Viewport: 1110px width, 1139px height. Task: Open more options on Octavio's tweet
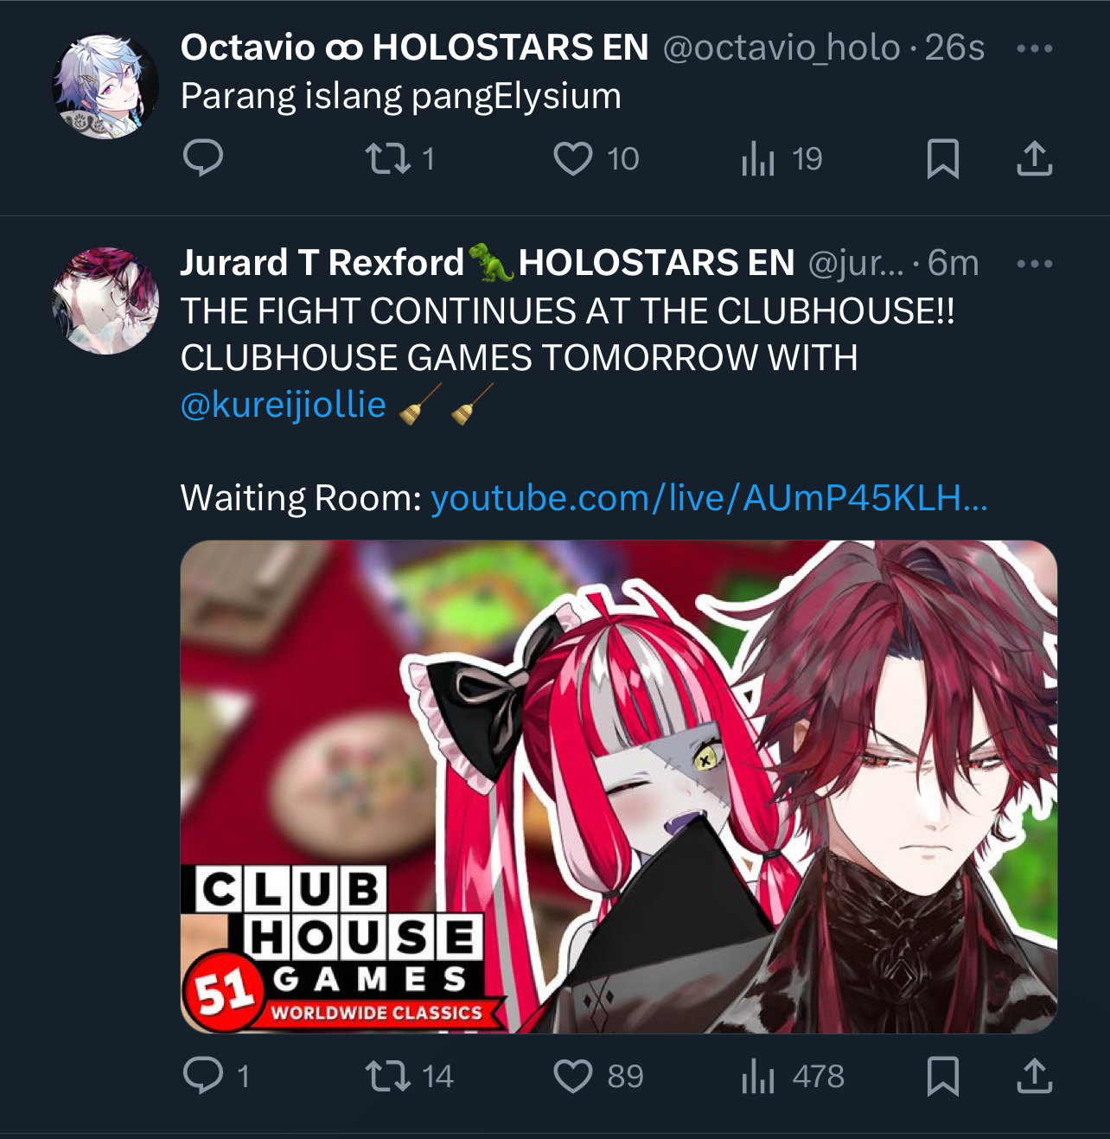pos(1034,48)
